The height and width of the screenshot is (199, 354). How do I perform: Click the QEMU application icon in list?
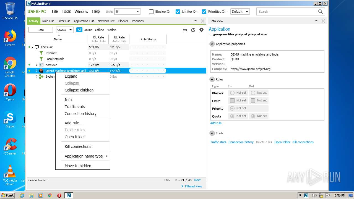pos(41,71)
